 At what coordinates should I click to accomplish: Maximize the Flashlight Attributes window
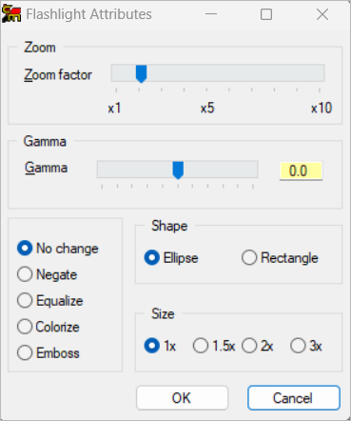point(266,14)
